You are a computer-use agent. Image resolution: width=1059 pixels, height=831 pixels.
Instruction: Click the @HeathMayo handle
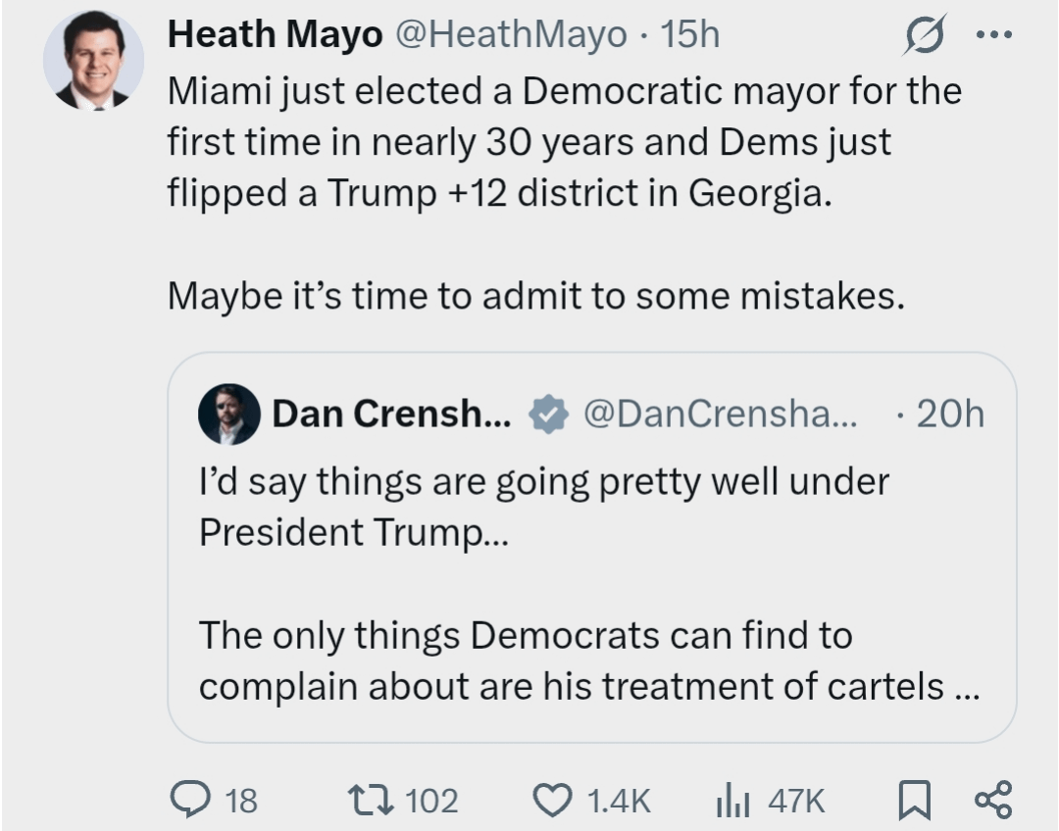(x=510, y=35)
